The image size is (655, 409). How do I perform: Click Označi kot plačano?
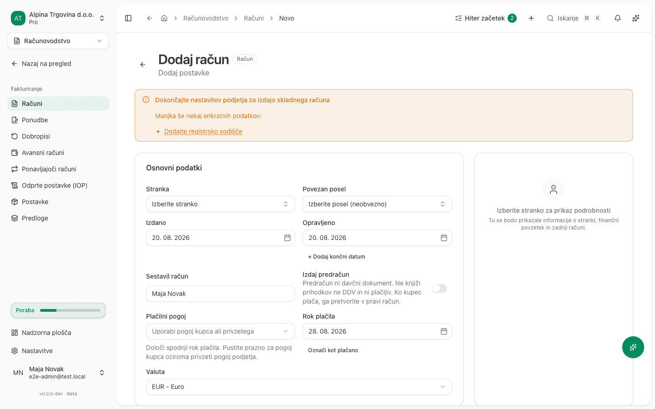click(x=333, y=350)
